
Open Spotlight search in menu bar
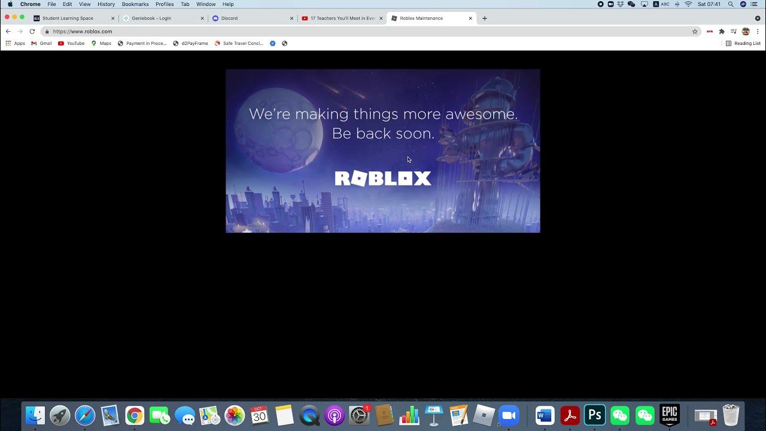731,4
